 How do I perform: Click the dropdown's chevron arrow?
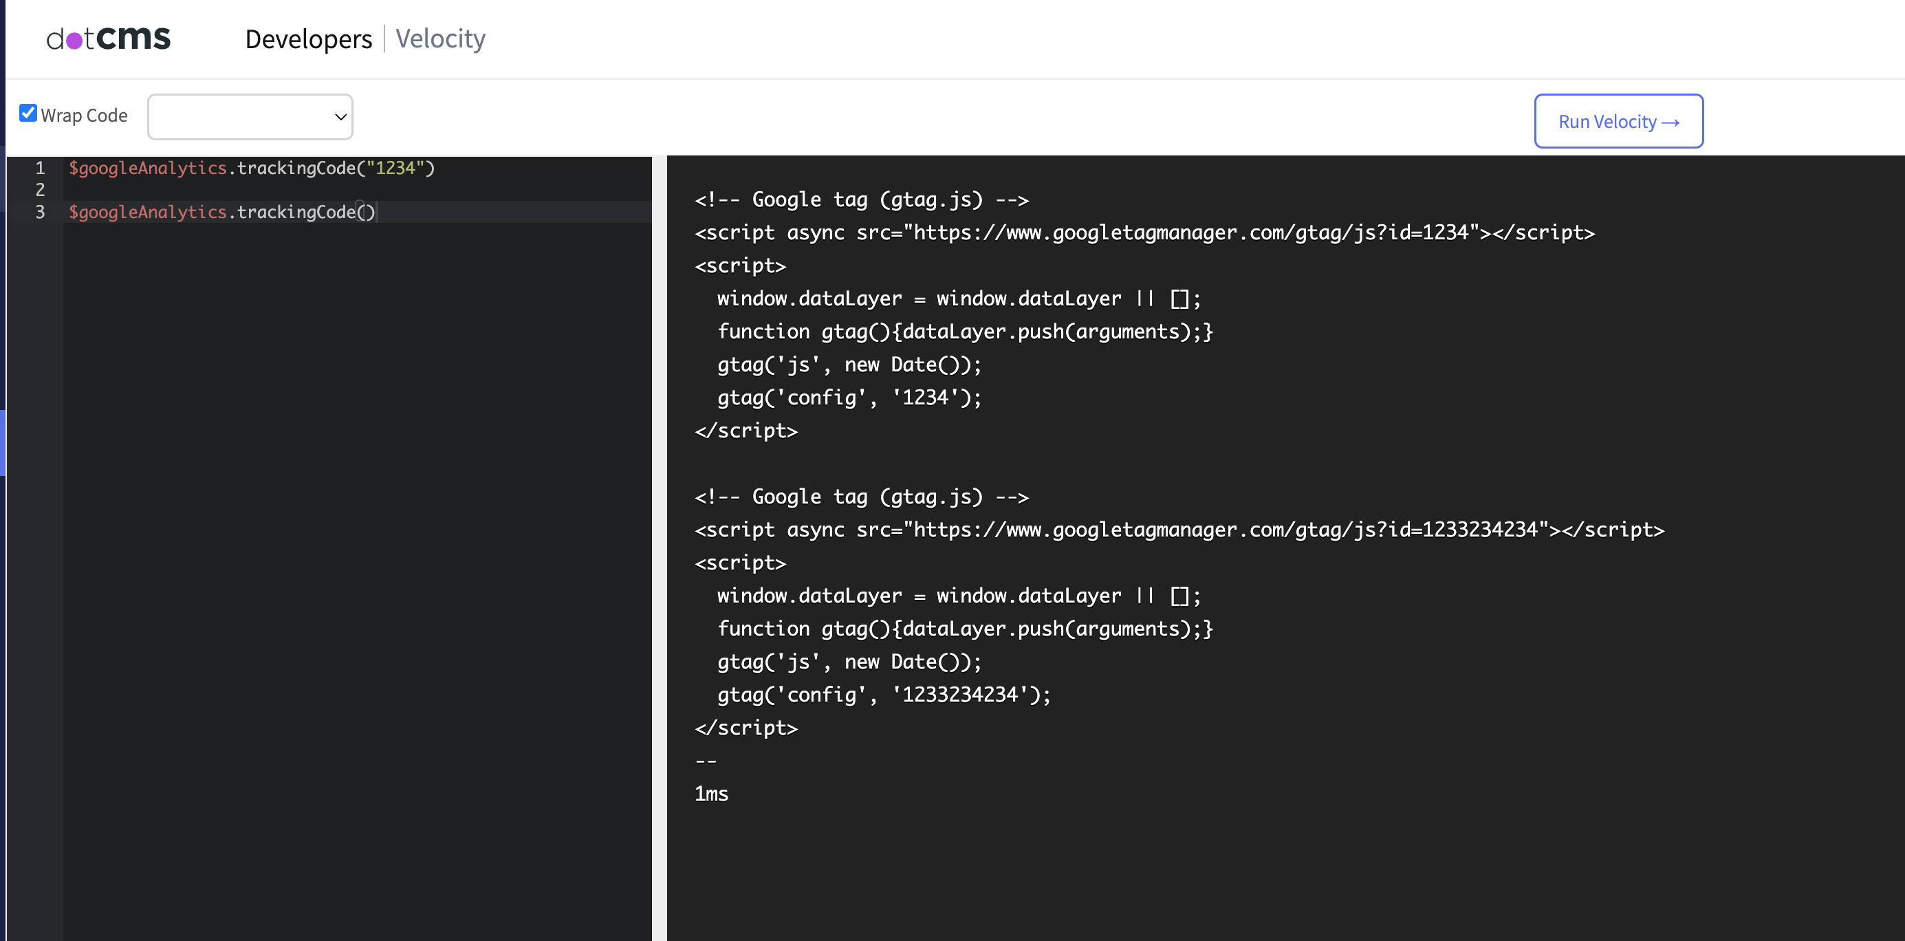click(x=340, y=117)
